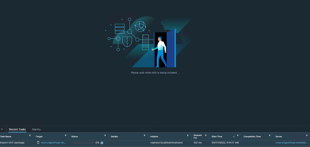This screenshot has height=147, width=310.
Task: Open the Start Time column filter
Action: pyautogui.click(x=238, y=136)
